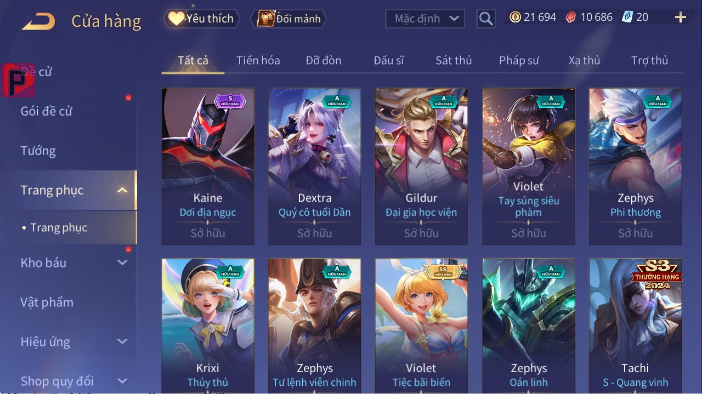Tap the plus icon to add currency
Screen dimensions: 702x394
[681, 18]
